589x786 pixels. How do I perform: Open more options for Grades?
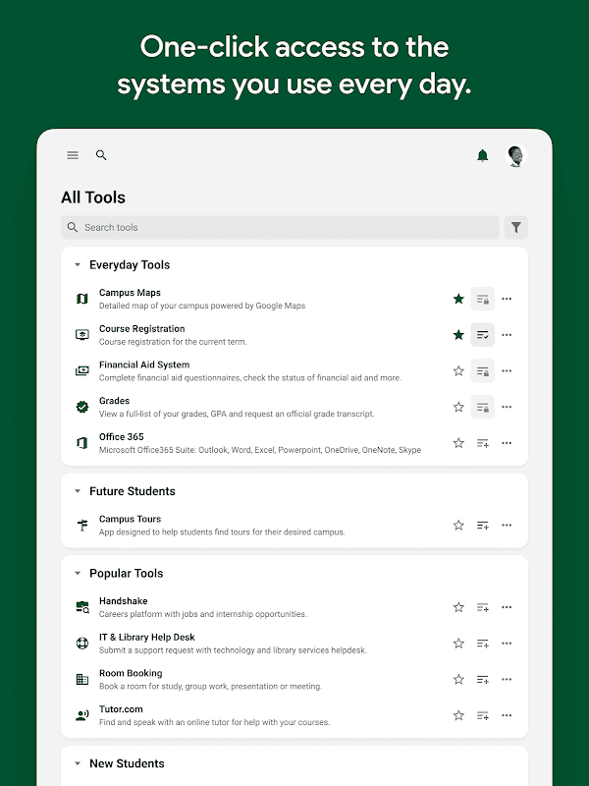(x=507, y=407)
